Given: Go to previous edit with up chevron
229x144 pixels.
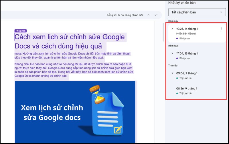Looking at the screenshot, I should pos(148,15).
